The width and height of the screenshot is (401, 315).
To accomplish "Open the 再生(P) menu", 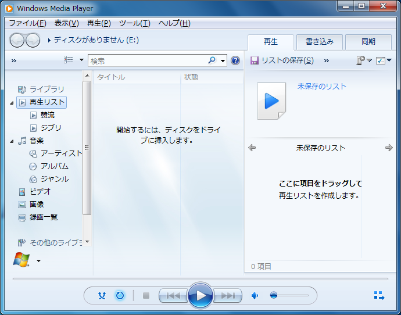I will (x=99, y=23).
